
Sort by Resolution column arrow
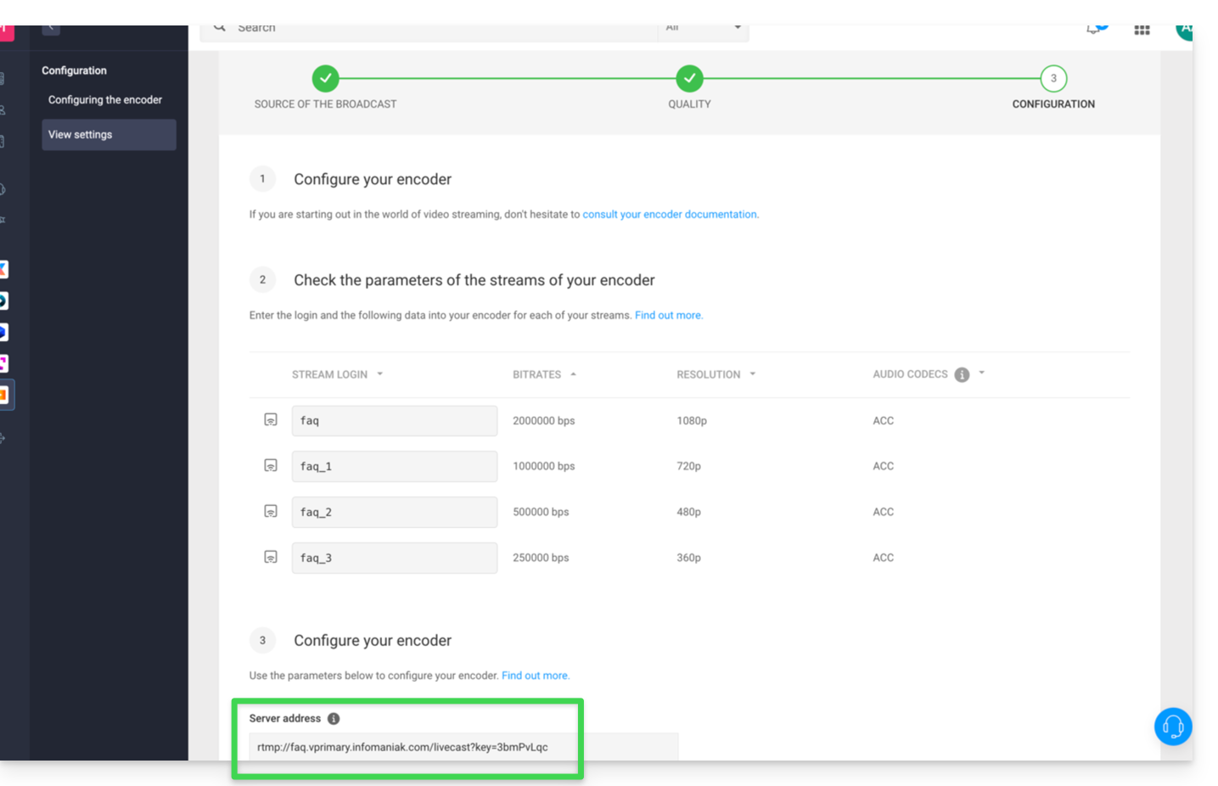pyautogui.click(x=753, y=374)
